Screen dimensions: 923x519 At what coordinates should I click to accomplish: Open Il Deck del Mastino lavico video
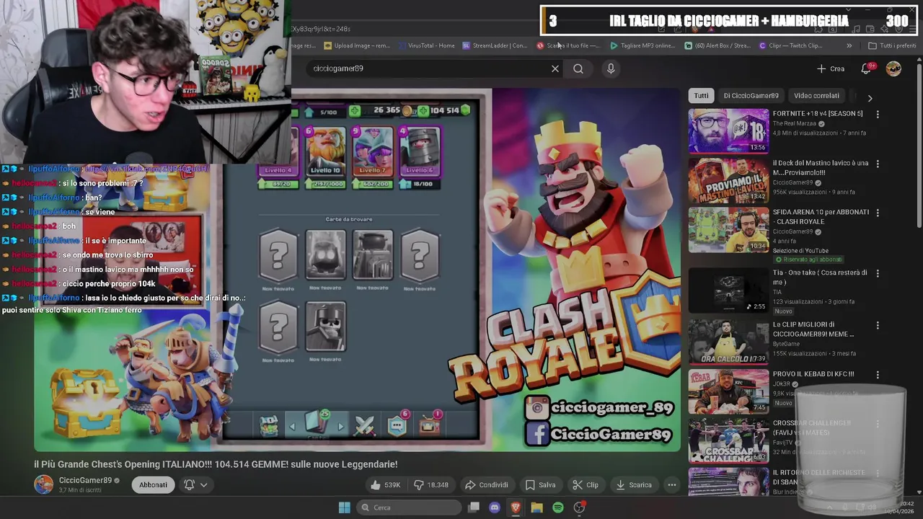pos(728,180)
